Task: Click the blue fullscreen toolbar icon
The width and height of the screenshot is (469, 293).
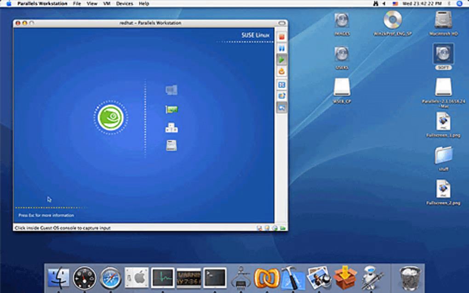Action: (x=281, y=85)
